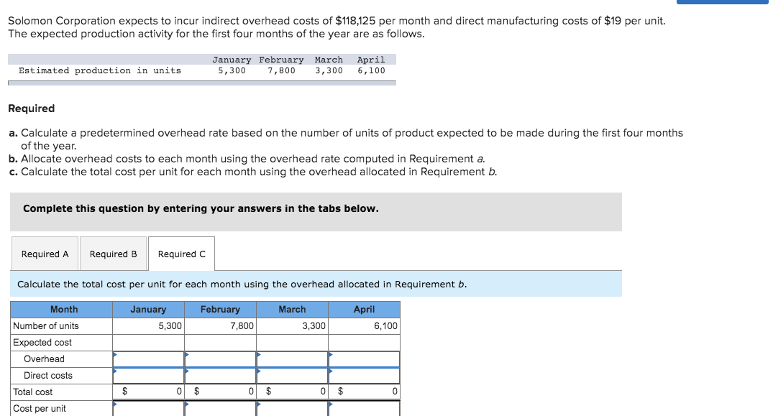Switch to the Required B tab
This screenshot has height=416, width=773.
[x=114, y=254]
